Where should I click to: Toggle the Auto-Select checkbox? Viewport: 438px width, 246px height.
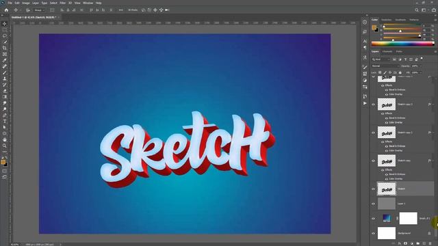pyautogui.click(x=28, y=10)
